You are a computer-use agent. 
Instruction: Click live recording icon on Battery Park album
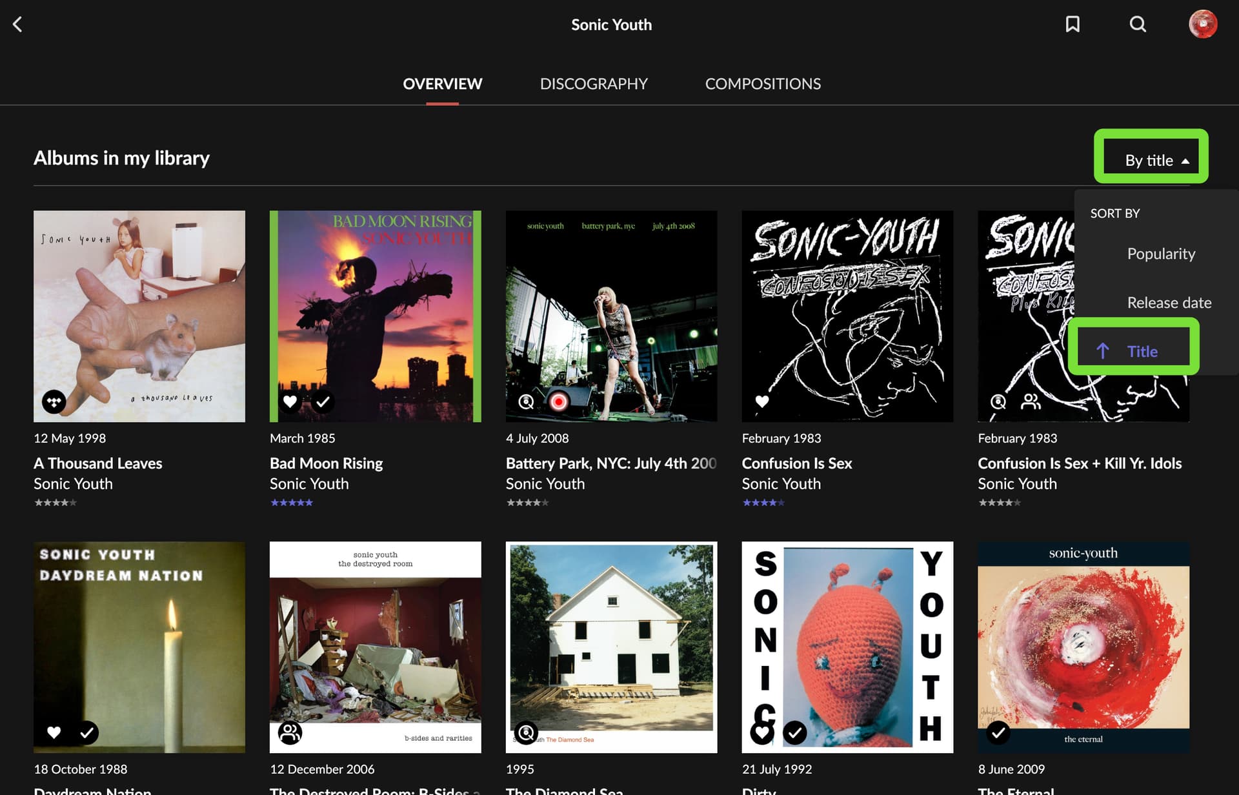click(559, 402)
